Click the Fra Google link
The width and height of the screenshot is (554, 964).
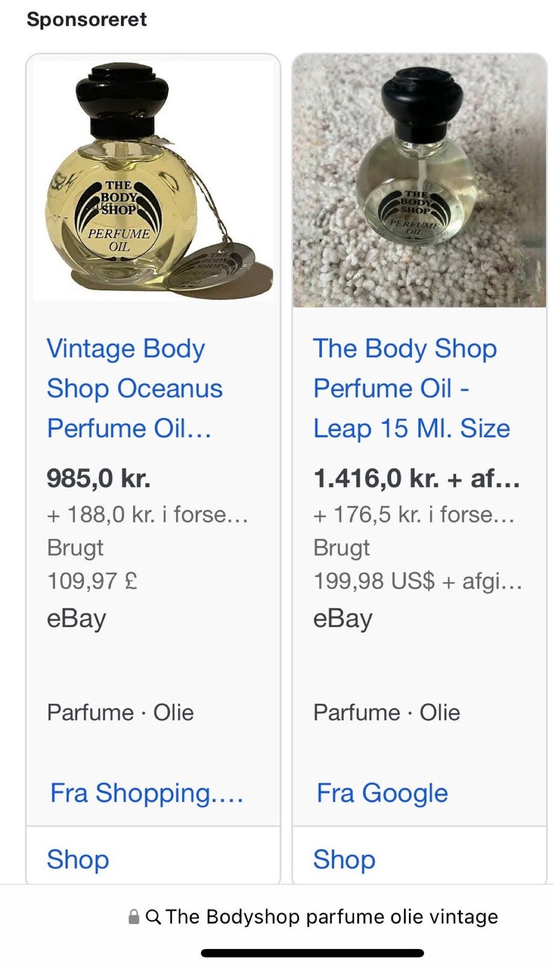(382, 793)
